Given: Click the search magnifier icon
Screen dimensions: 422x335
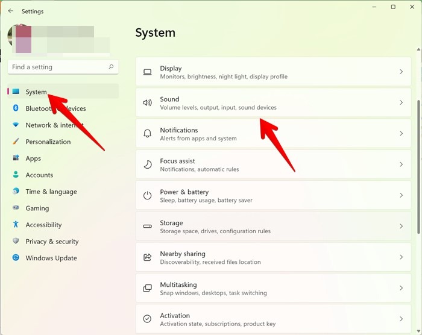Looking at the screenshot, I should [x=111, y=67].
